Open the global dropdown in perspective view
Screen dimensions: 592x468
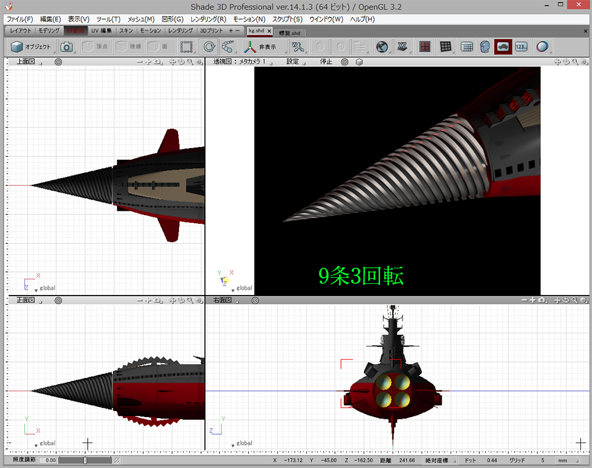pos(242,288)
